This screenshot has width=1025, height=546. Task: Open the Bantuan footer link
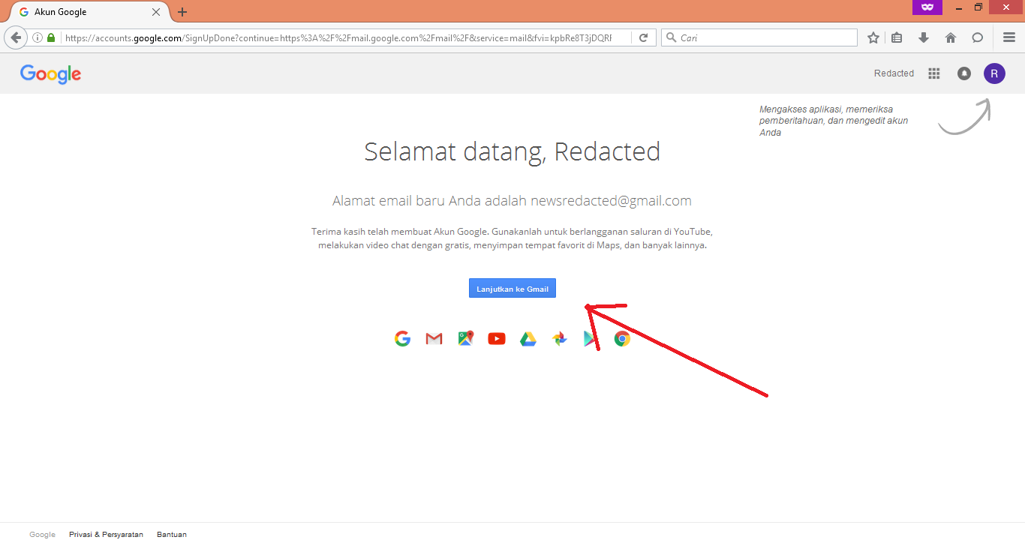click(172, 535)
